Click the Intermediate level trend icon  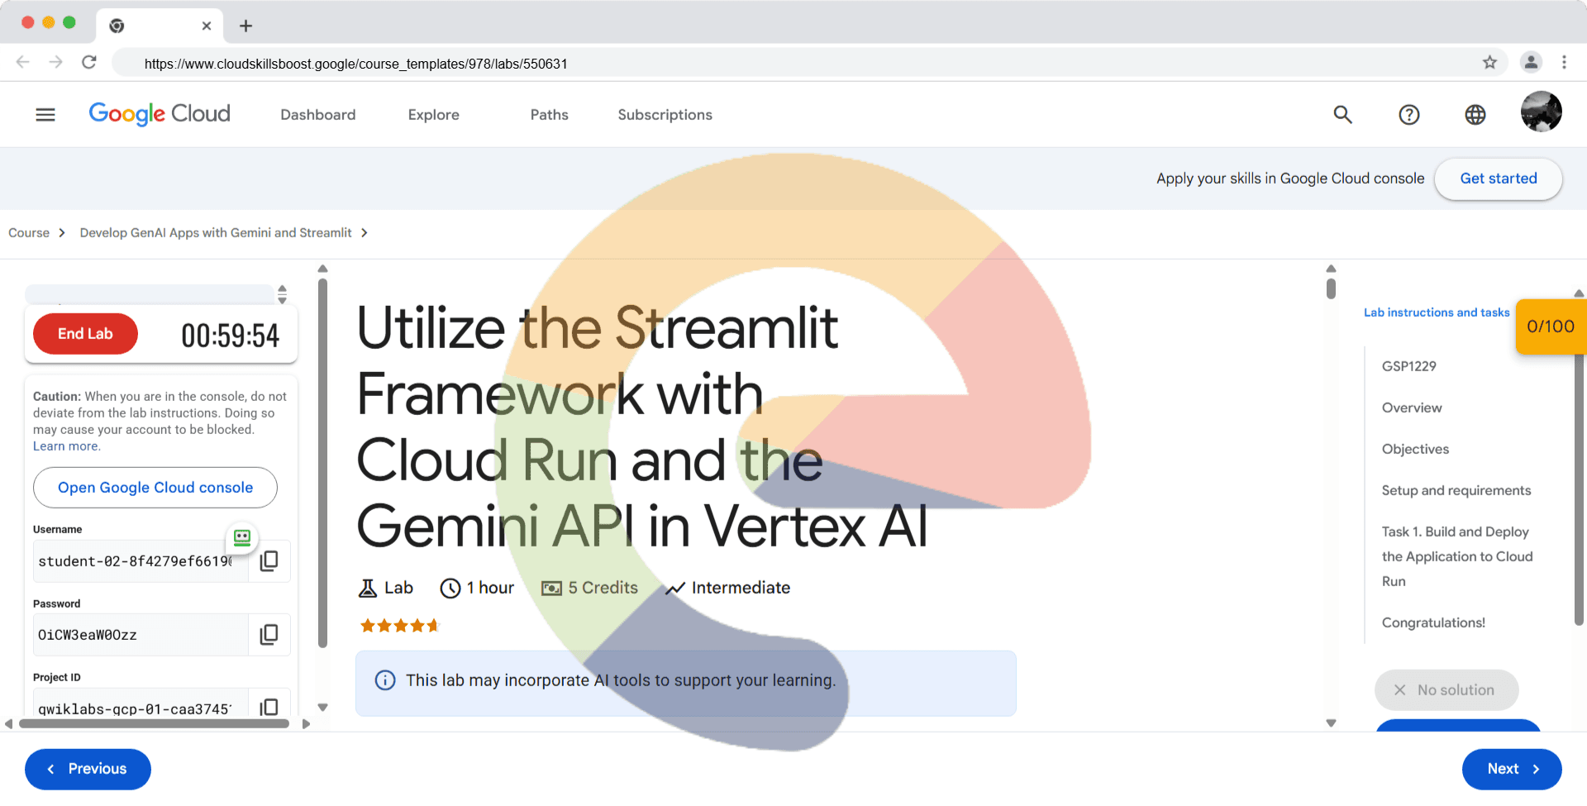(x=675, y=588)
